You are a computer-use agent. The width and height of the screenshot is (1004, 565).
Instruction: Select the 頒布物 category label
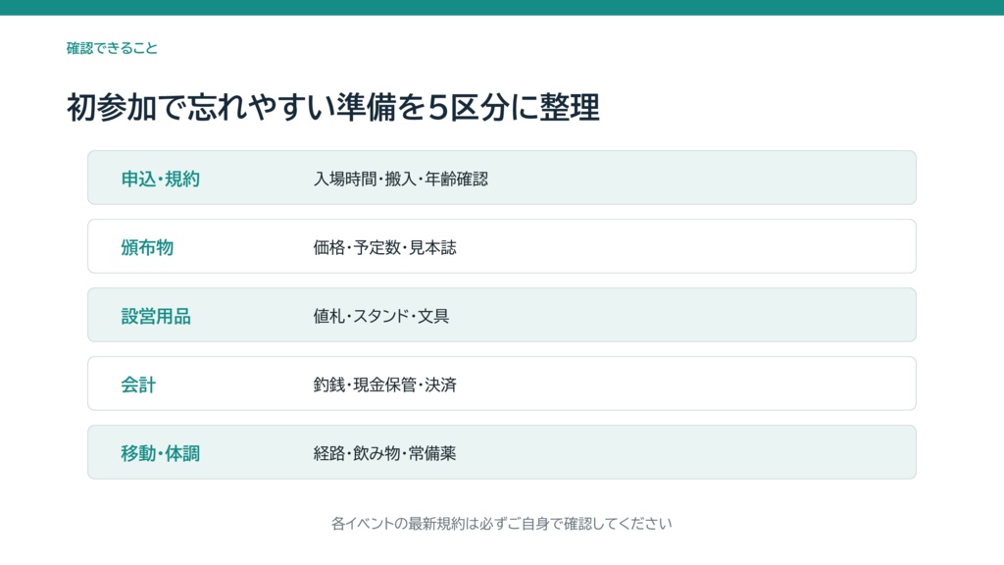[147, 247]
